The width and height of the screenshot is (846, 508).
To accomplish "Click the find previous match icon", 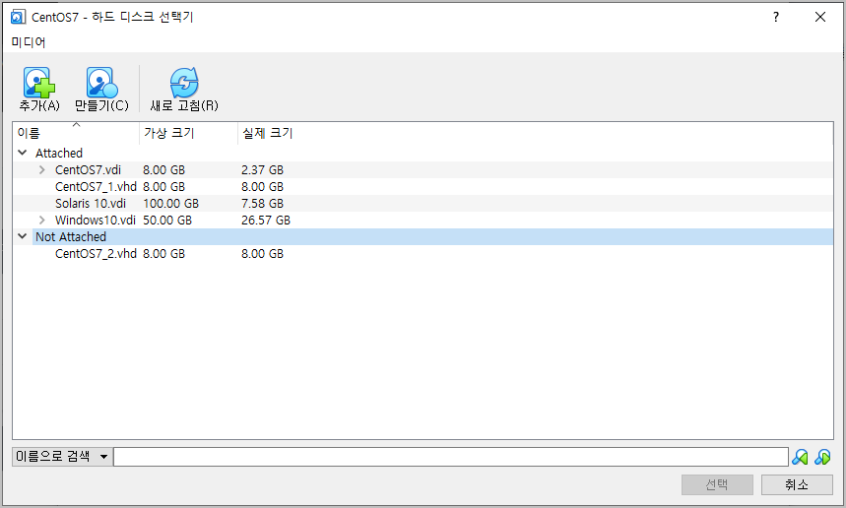I will click(x=800, y=458).
